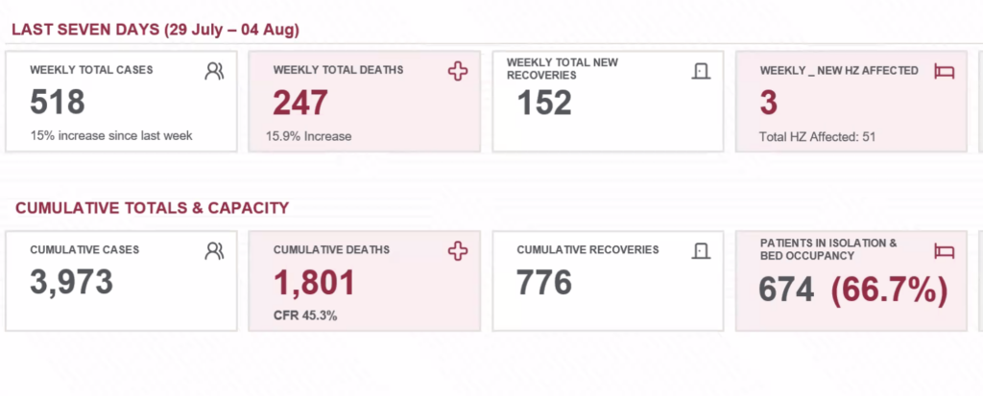The height and width of the screenshot is (396, 983).
Task: Select the 776 cumulative recoveries value
Action: [x=544, y=282]
